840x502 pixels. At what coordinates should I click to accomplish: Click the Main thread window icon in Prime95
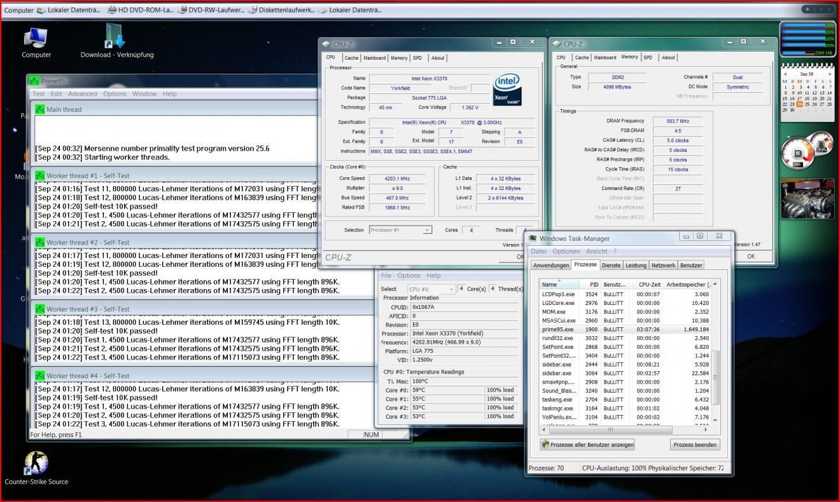(x=39, y=109)
